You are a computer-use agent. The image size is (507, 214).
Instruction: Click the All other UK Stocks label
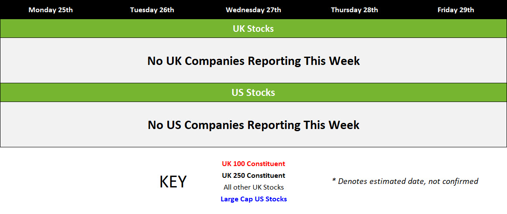click(x=253, y=187)
